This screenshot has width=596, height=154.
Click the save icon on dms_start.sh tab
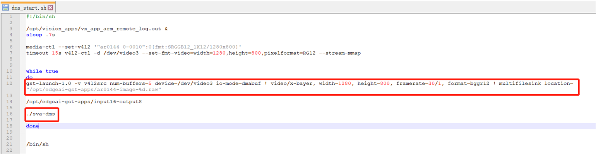6,7
